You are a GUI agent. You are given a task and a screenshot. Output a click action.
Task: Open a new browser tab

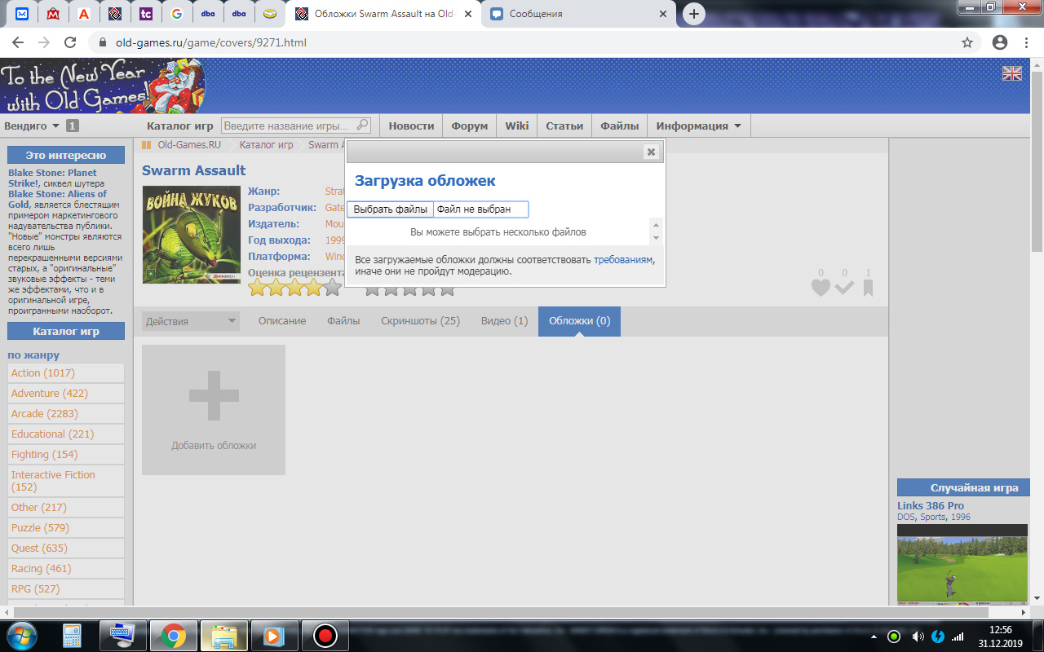pyautogui.click(x=694, y=14)
